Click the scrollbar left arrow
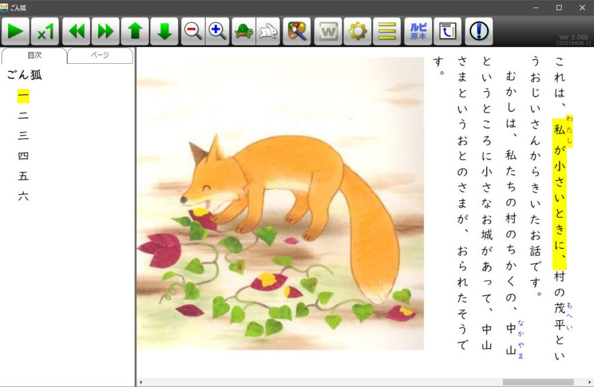This screenshot has width=594, height=387. coord(141,382)
